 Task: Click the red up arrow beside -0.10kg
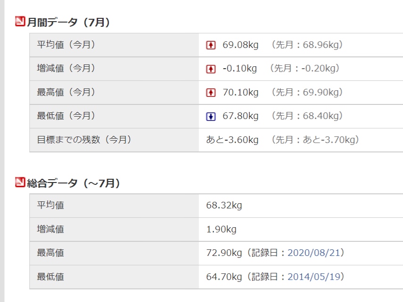point(211,69)
